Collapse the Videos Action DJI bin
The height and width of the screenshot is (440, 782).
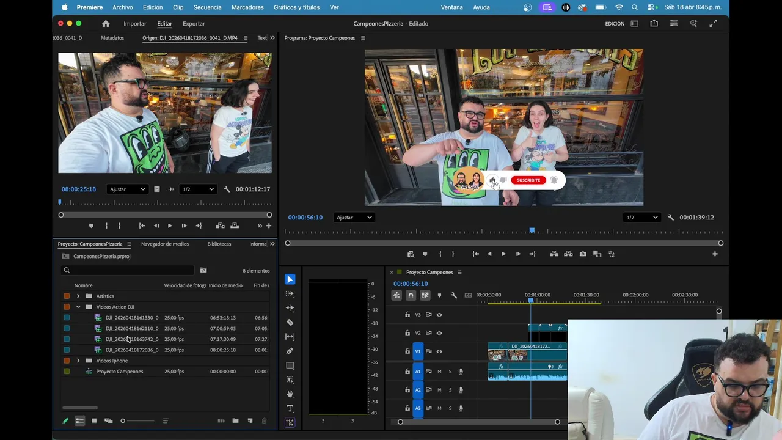coord(78,307)
